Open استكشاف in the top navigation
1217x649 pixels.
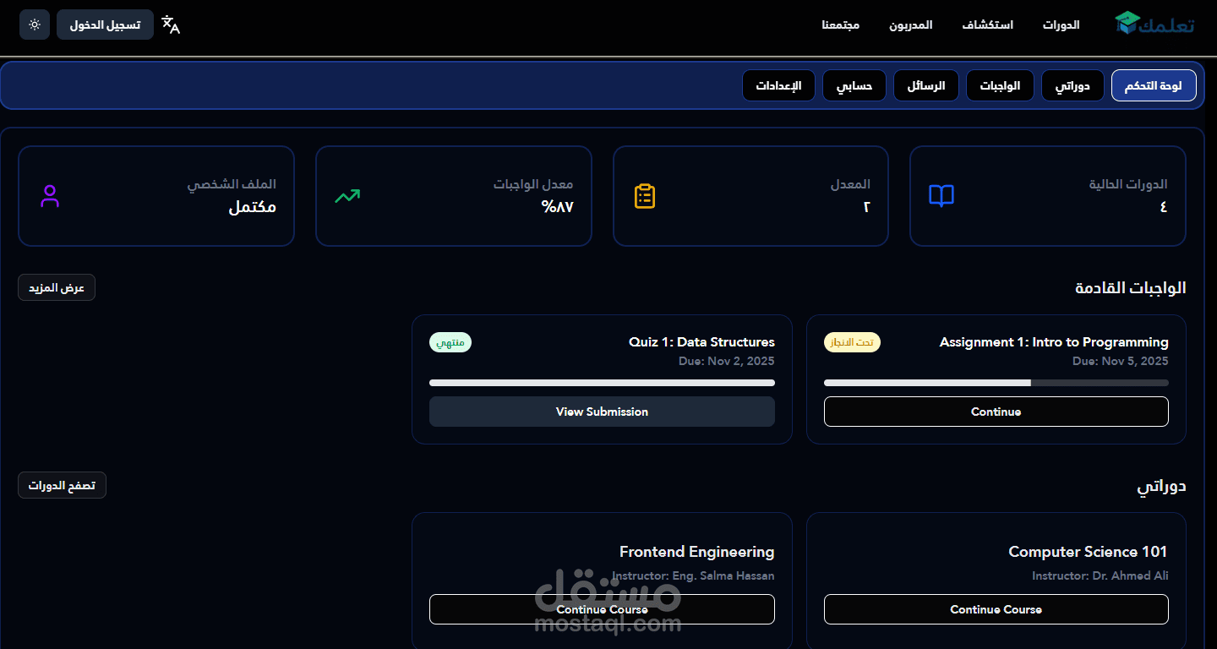click(x=987, y=25)
